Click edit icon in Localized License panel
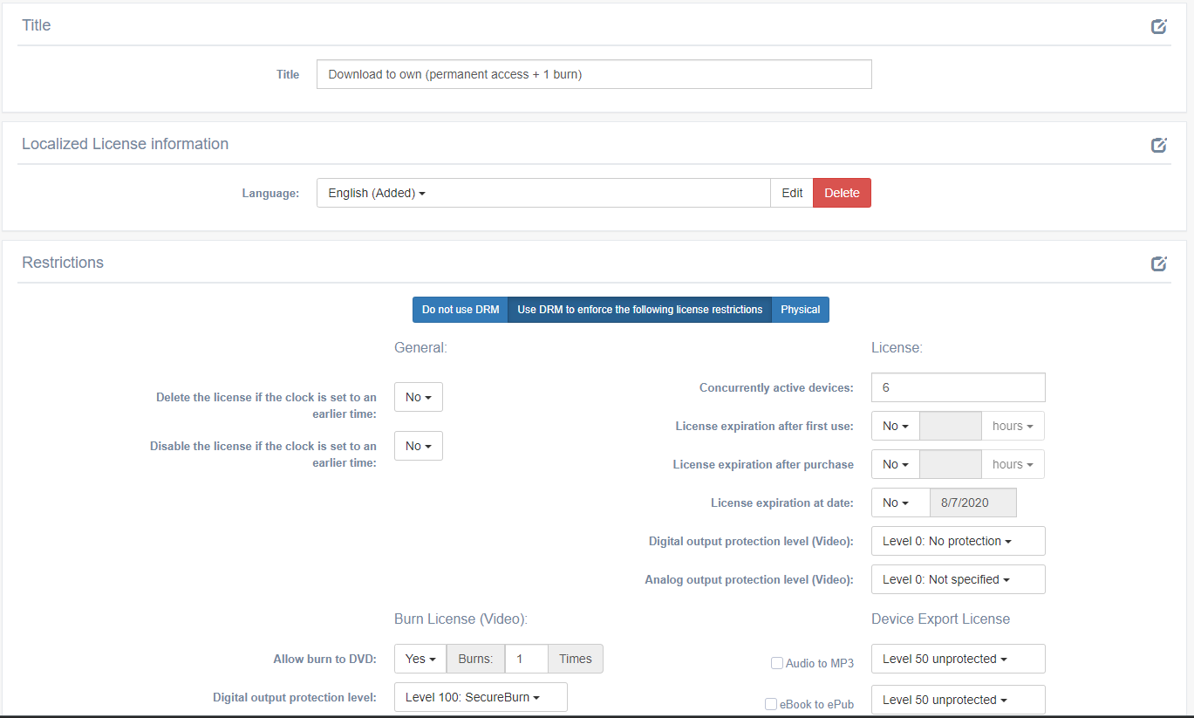1194x718 pixels. pos(1158,145)
